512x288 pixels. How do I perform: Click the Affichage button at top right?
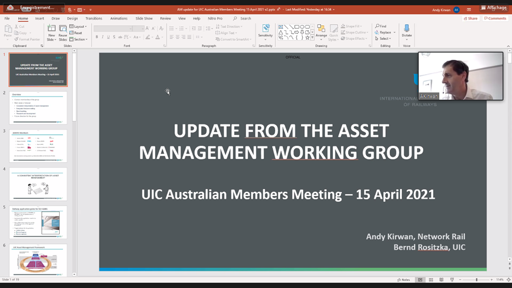[x=494, y=8]
